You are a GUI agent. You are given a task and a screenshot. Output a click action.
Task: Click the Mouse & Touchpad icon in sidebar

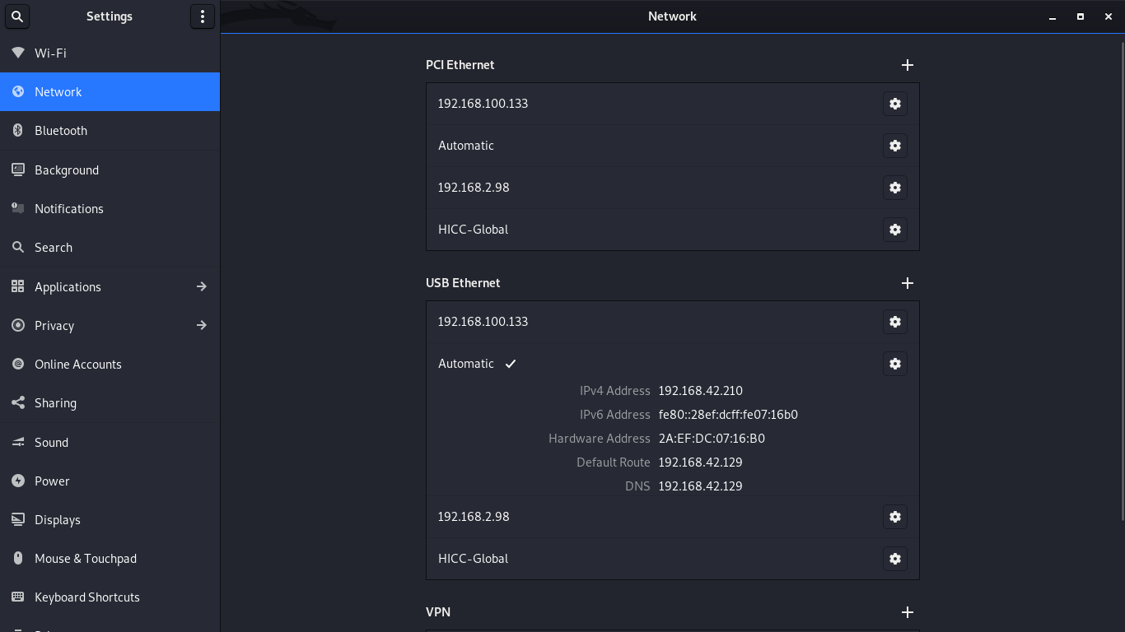18,559
